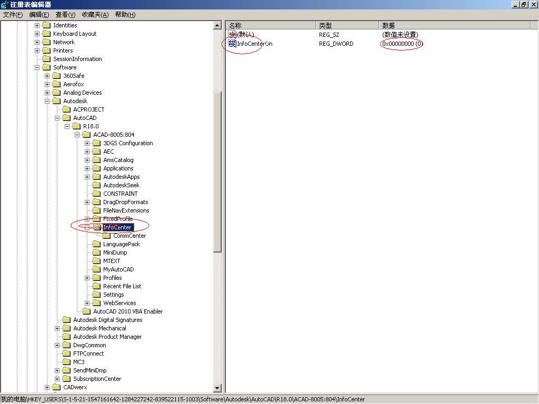The width and height of the screenshot is (539, 404).
Task: Click the FTPConnect folder icon
Action: 66,353
